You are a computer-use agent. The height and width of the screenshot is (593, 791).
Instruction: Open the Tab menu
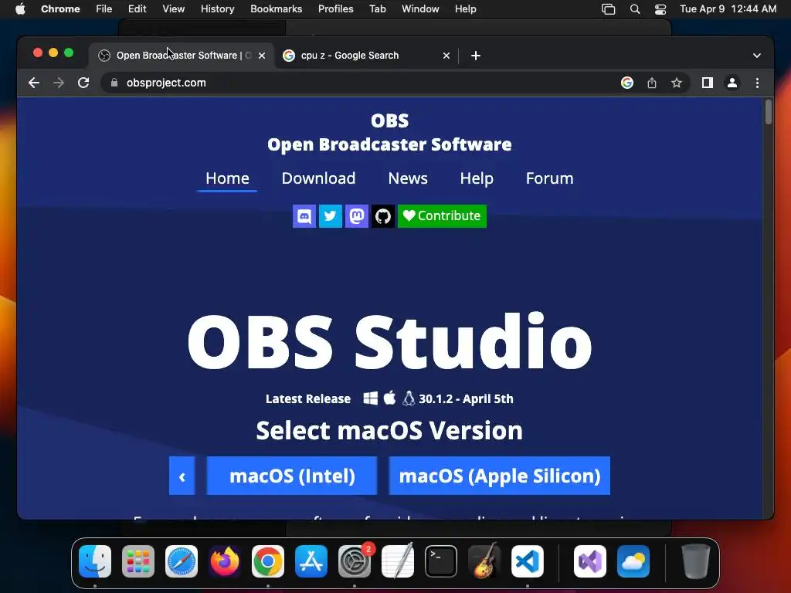(377, 9)
